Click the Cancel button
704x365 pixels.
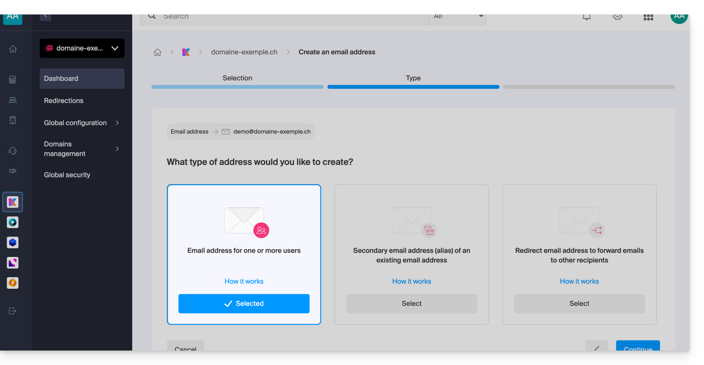[186, 346]
